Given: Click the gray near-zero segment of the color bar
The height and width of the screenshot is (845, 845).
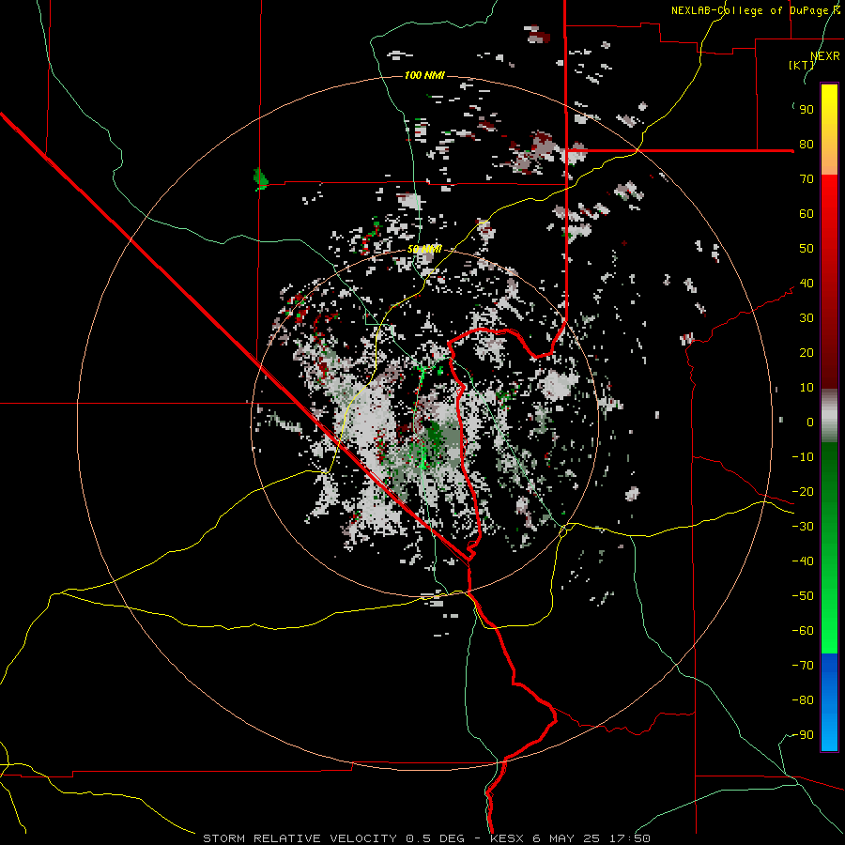Looking at the screenshot, I should coord(829,415).
